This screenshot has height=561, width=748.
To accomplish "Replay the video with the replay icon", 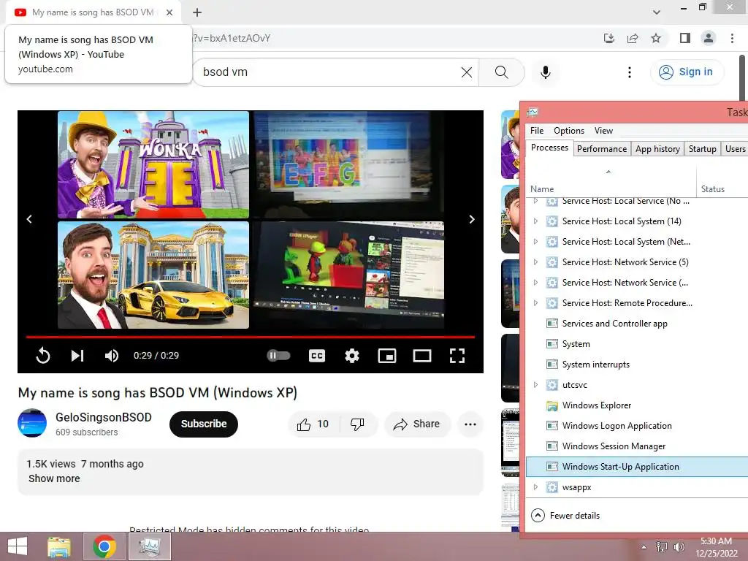I will click(43, 356).
